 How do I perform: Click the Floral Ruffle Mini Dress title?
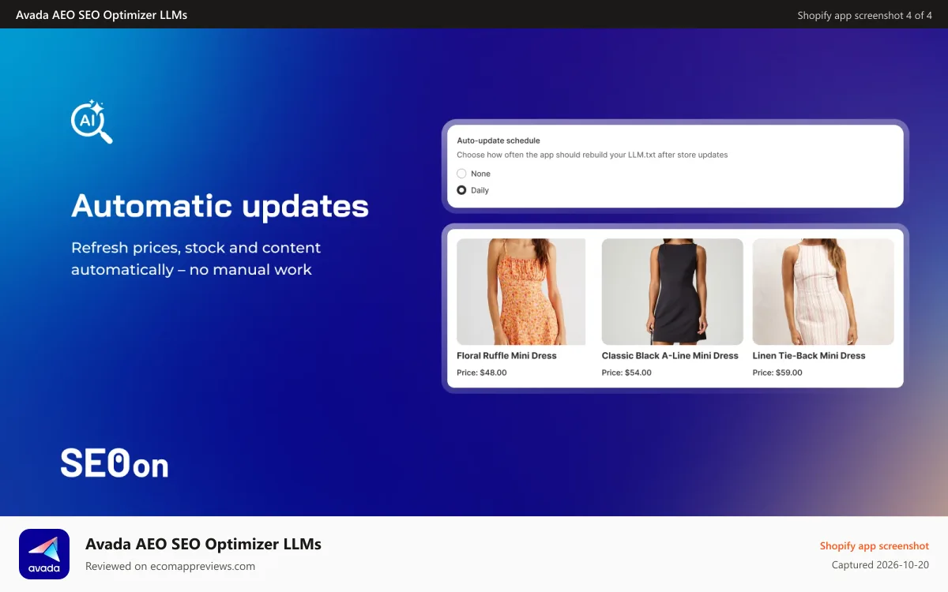pyautogui.click(x=506, y=356)
